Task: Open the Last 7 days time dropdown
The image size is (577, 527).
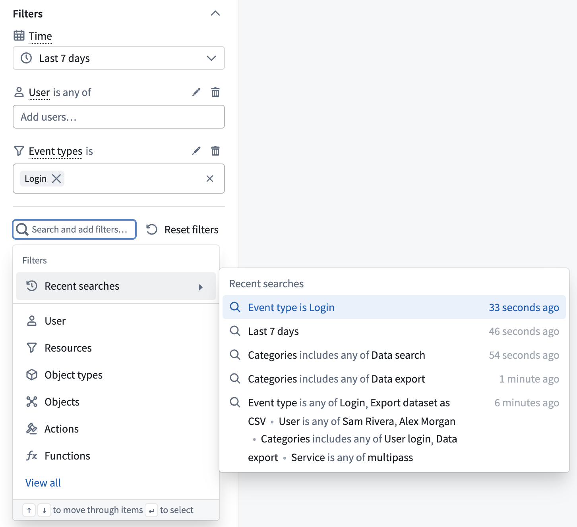Action: pyautogui.click(x=119, y=58)
